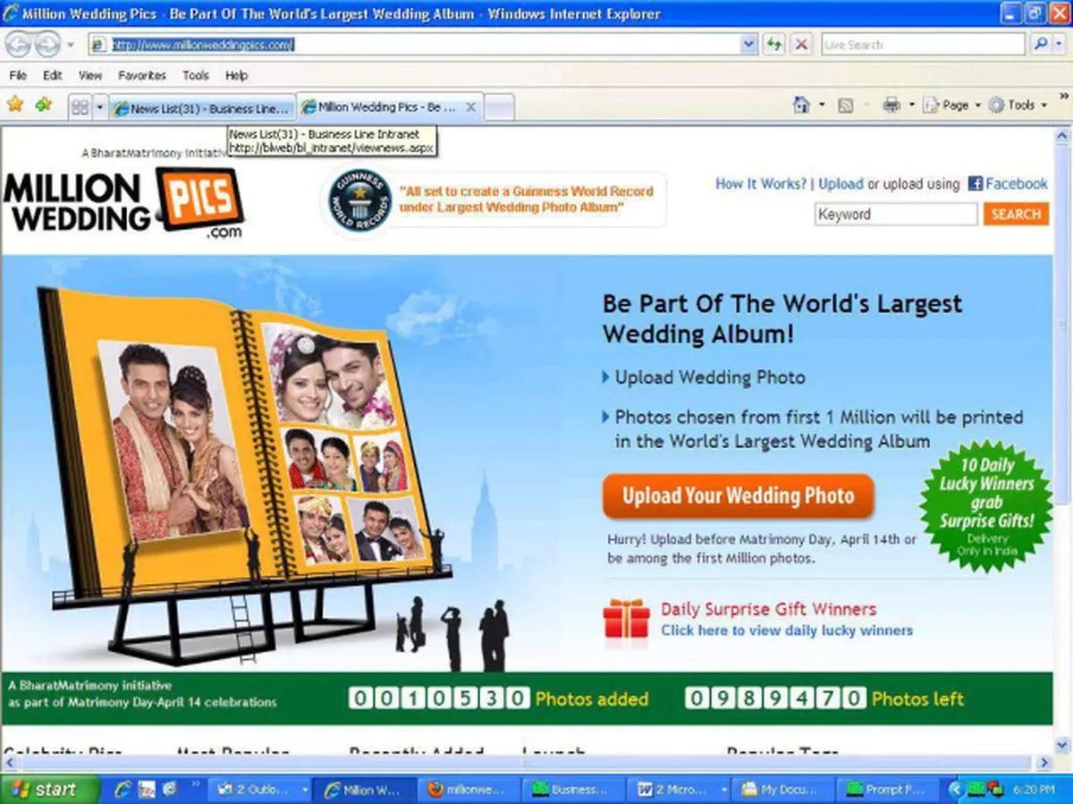Image resolution: width=1073 pixels, height=804 pixels.
Task: Click the horizontal scrollbar right arrow
Action: (1043, 763)
